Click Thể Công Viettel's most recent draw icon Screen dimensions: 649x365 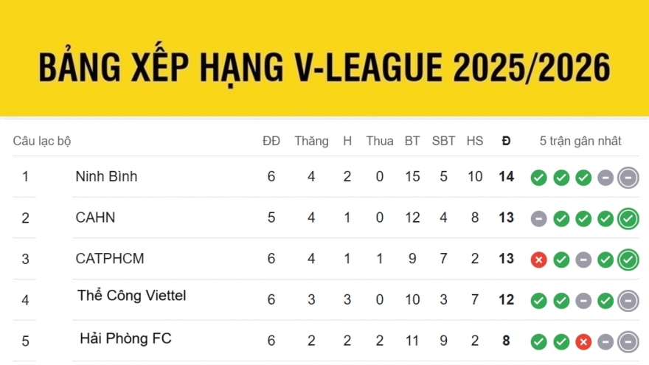(x=628, y=301)
